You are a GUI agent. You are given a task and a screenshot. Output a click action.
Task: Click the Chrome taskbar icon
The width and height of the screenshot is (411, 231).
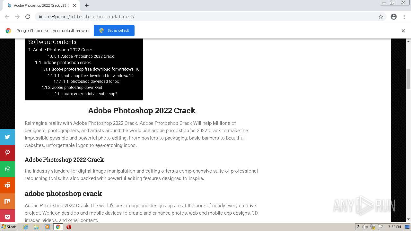pos(58,227)
